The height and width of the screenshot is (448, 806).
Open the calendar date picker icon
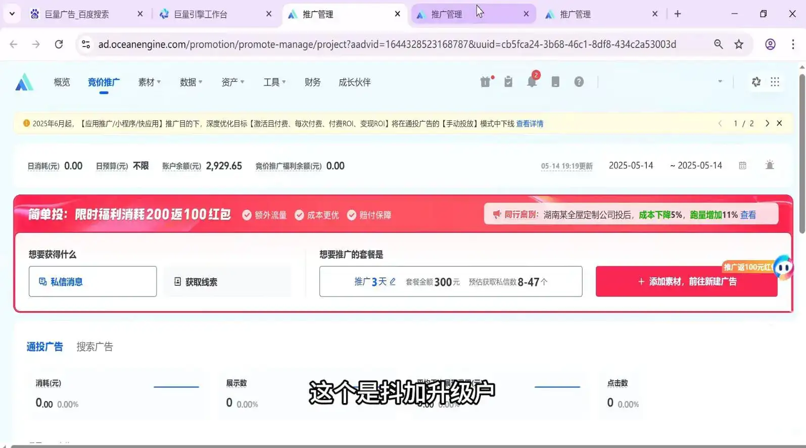pos(742,166)
